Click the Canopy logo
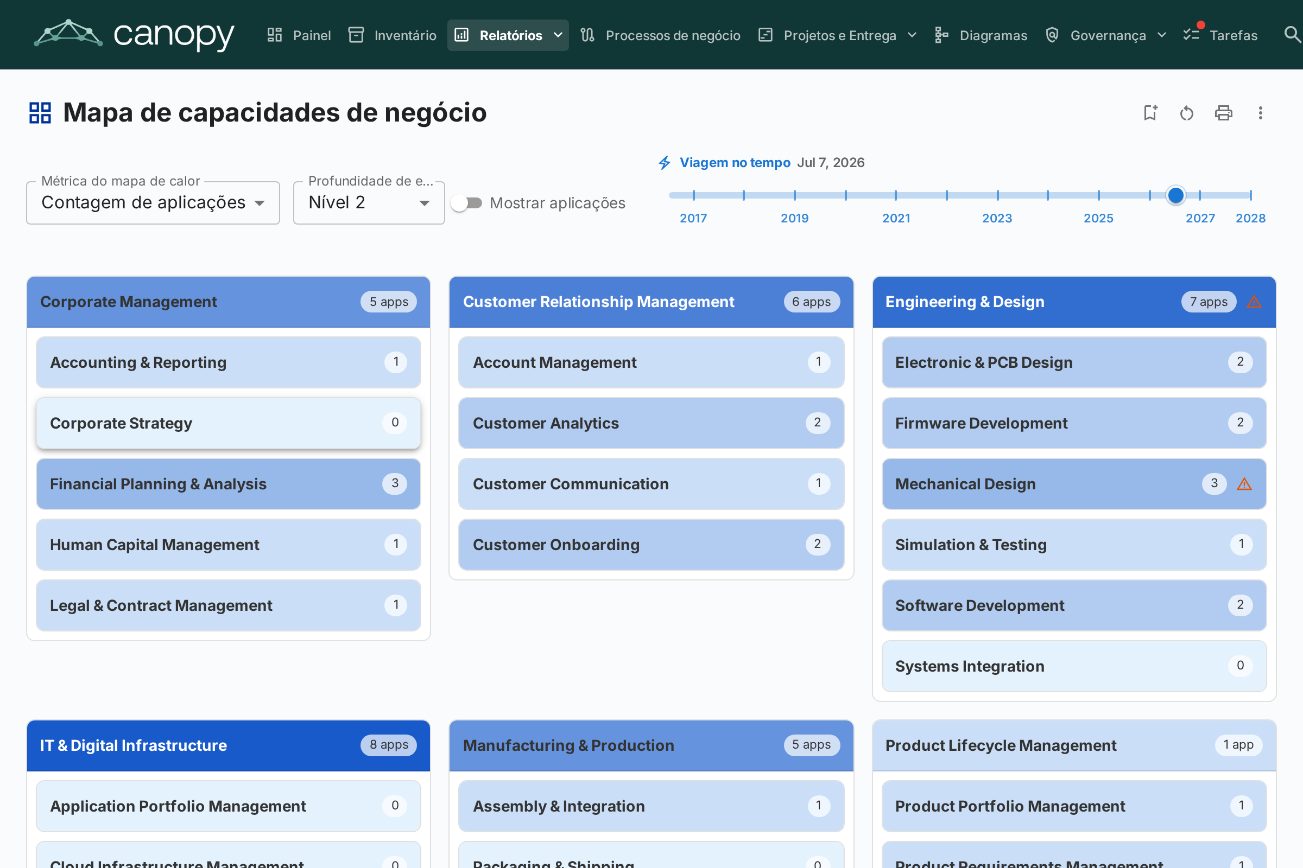 click(x=134, y=35)
